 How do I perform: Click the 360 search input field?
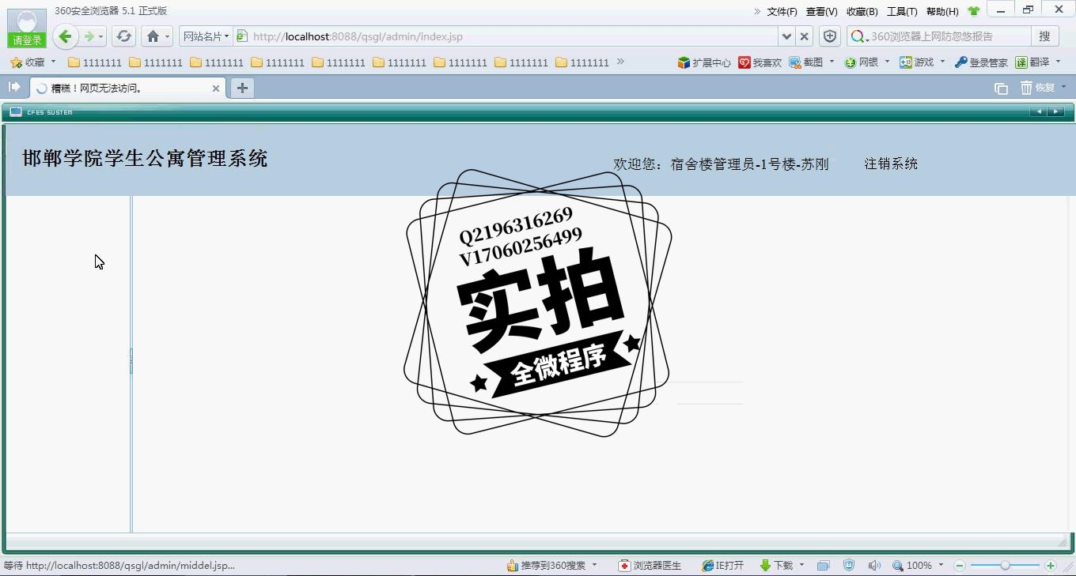pyautogui.click(x=949, y=36)
